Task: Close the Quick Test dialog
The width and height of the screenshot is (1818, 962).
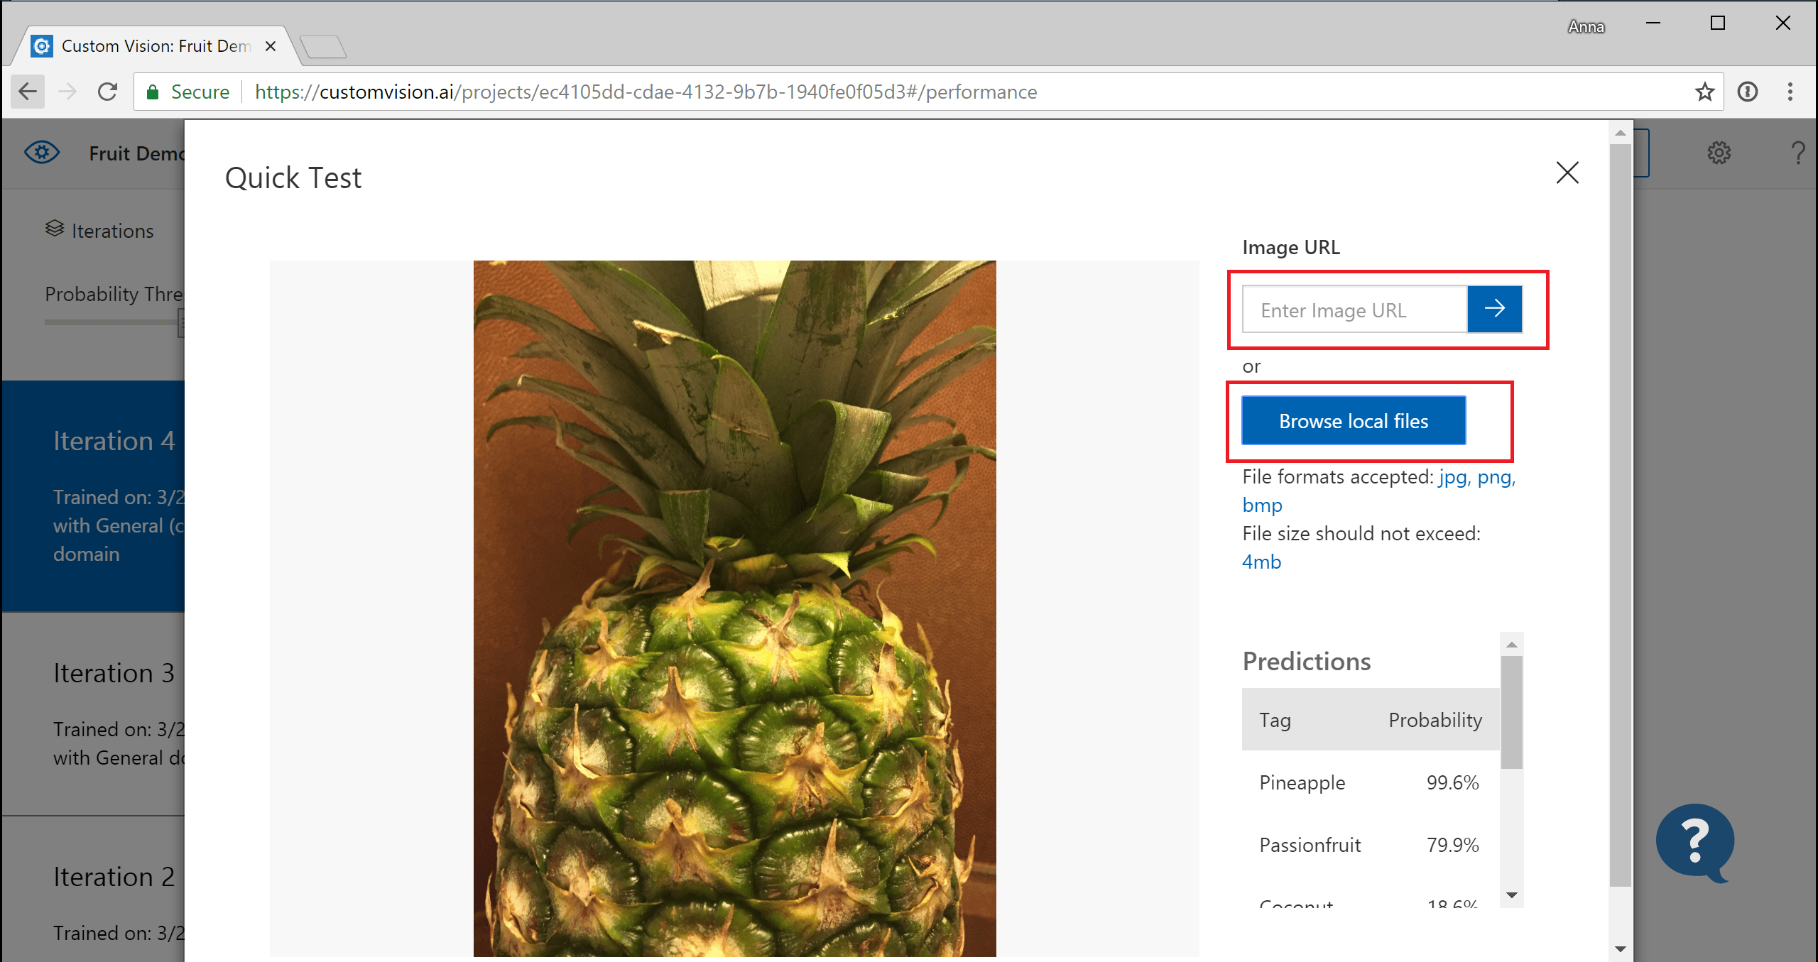Action: coord(1568,172)
